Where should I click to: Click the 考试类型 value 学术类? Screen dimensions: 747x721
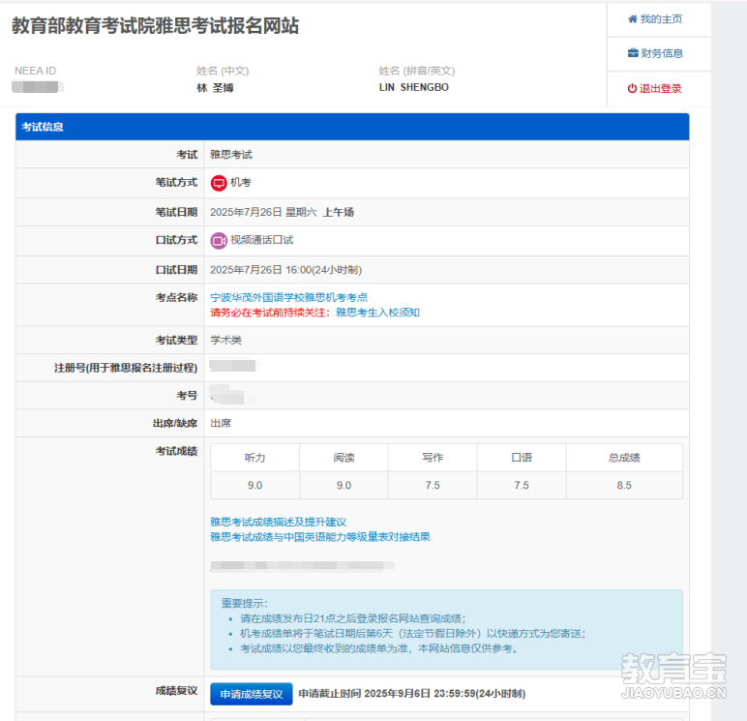click(x=226, y=341)
